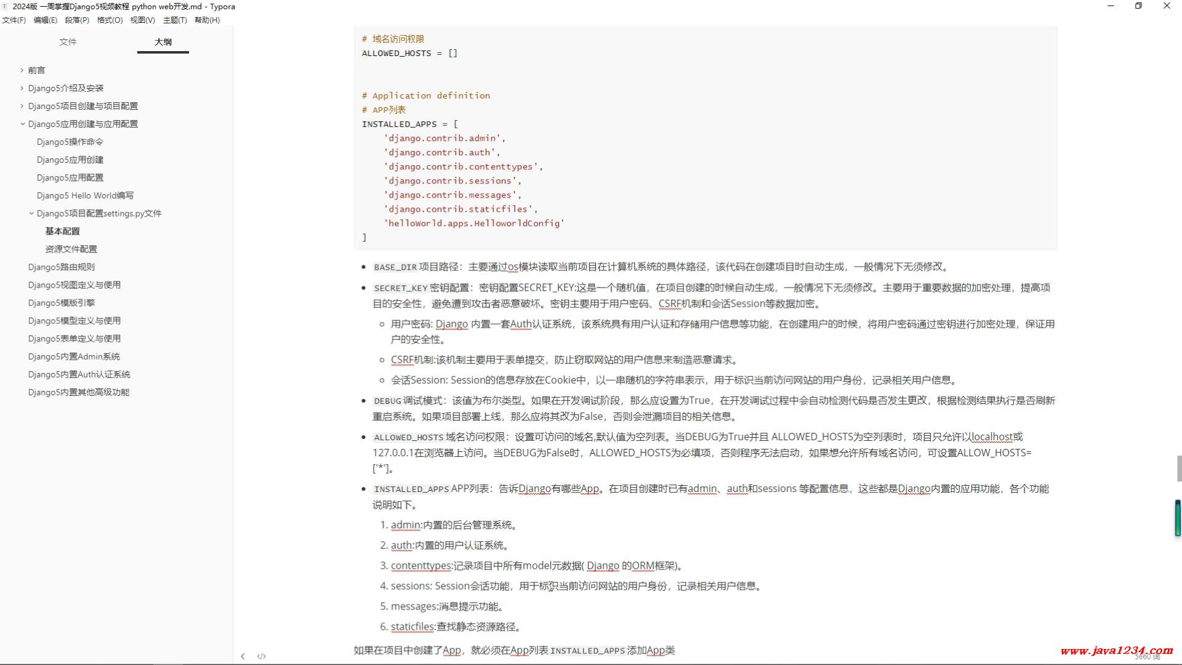Jump to Django5内置Auth认证系统 section
Screen dimensions: 1182x665
click(x=79, y=374)
